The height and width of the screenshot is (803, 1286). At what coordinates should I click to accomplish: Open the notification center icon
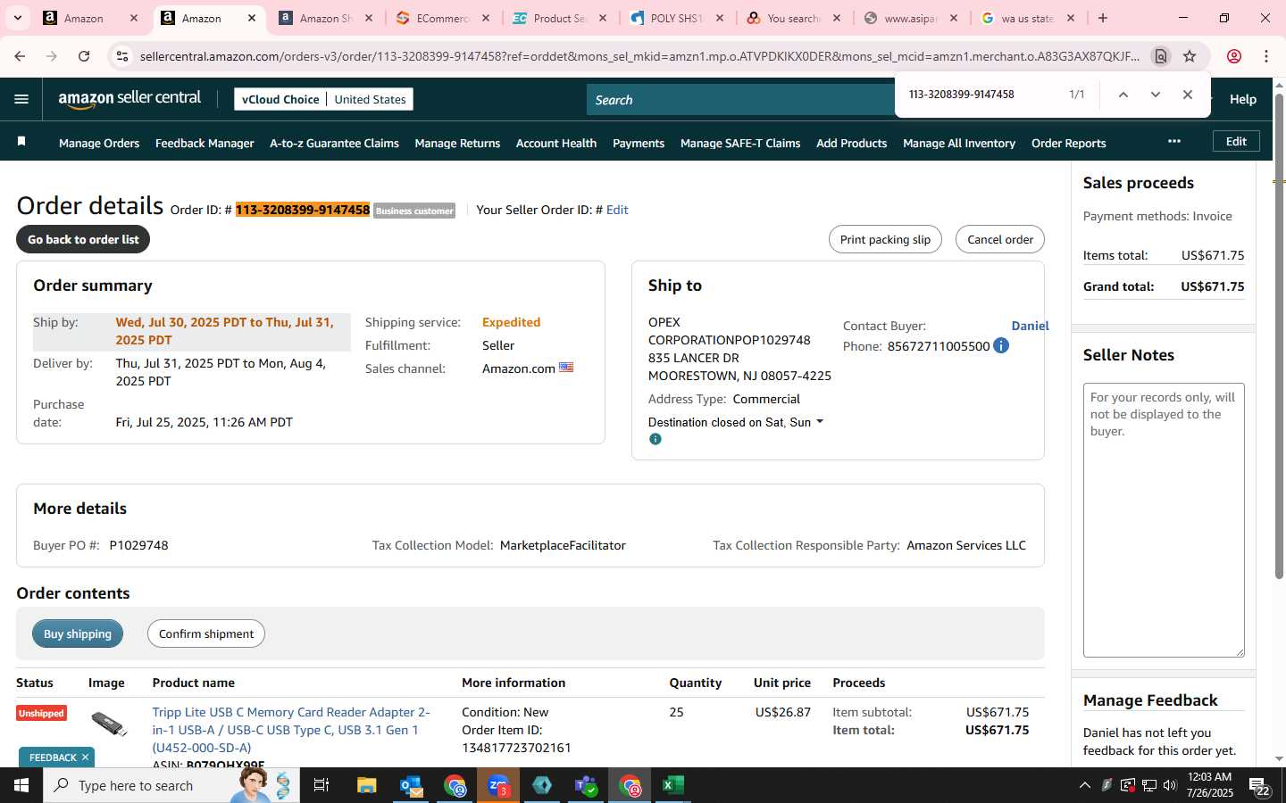tap(1259, 786)
